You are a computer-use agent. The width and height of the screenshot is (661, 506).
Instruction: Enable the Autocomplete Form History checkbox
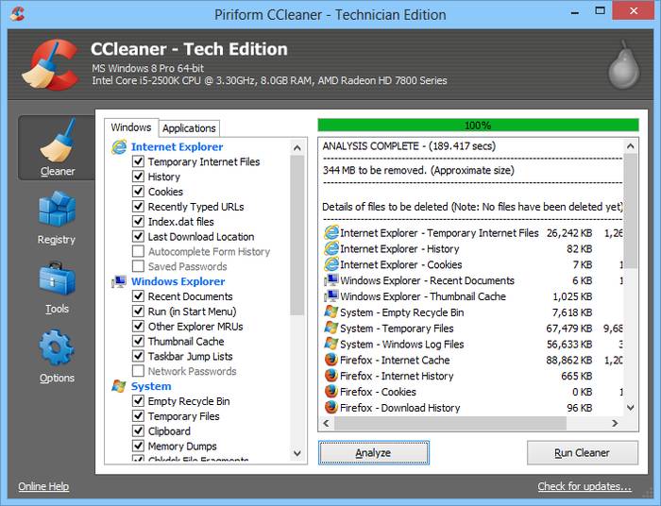[139, 252]
